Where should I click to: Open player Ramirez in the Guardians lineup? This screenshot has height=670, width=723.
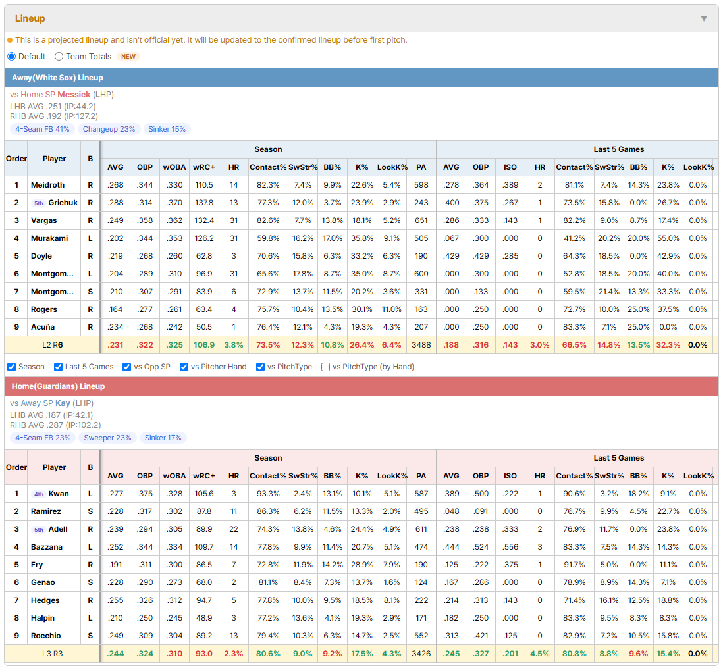(x=45, y=511)
